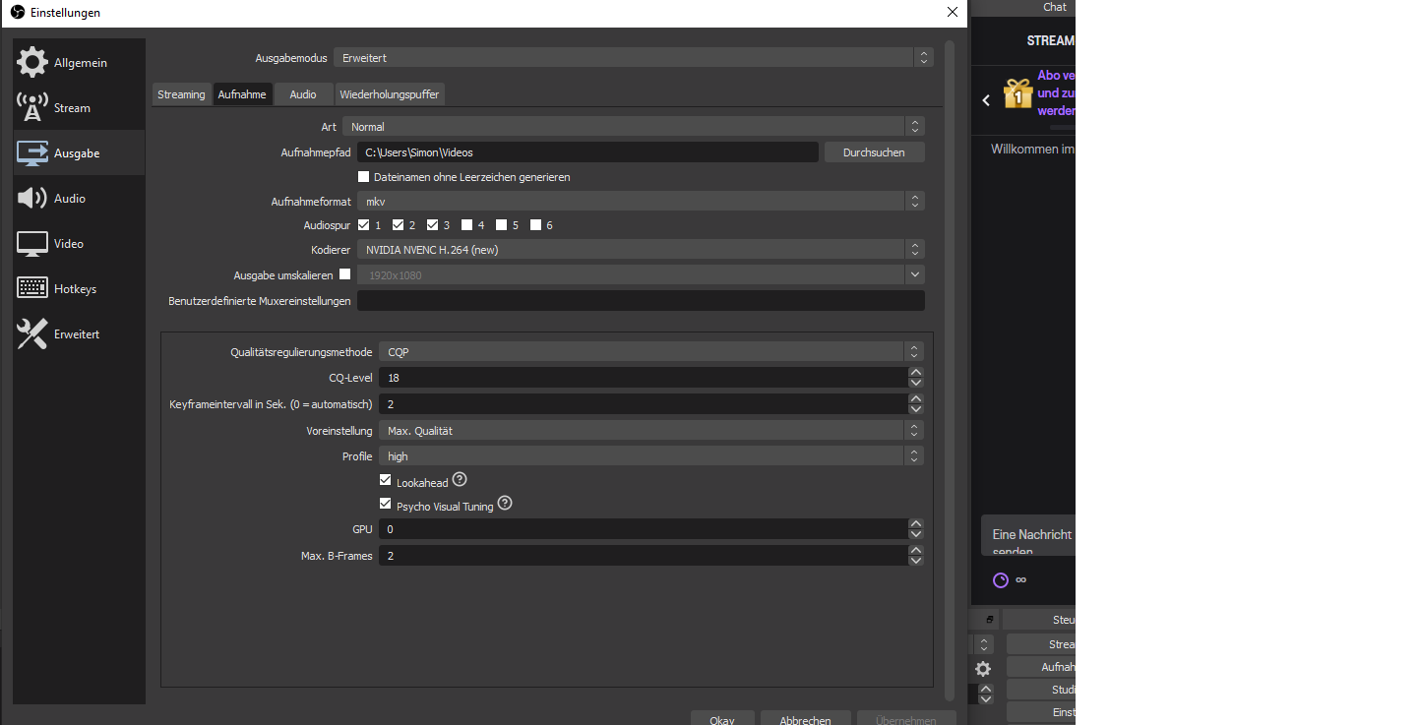Screen dimensions: 1417x725
Task: Enable Audiospur 4 checkbox
Action: pos(467,225)
